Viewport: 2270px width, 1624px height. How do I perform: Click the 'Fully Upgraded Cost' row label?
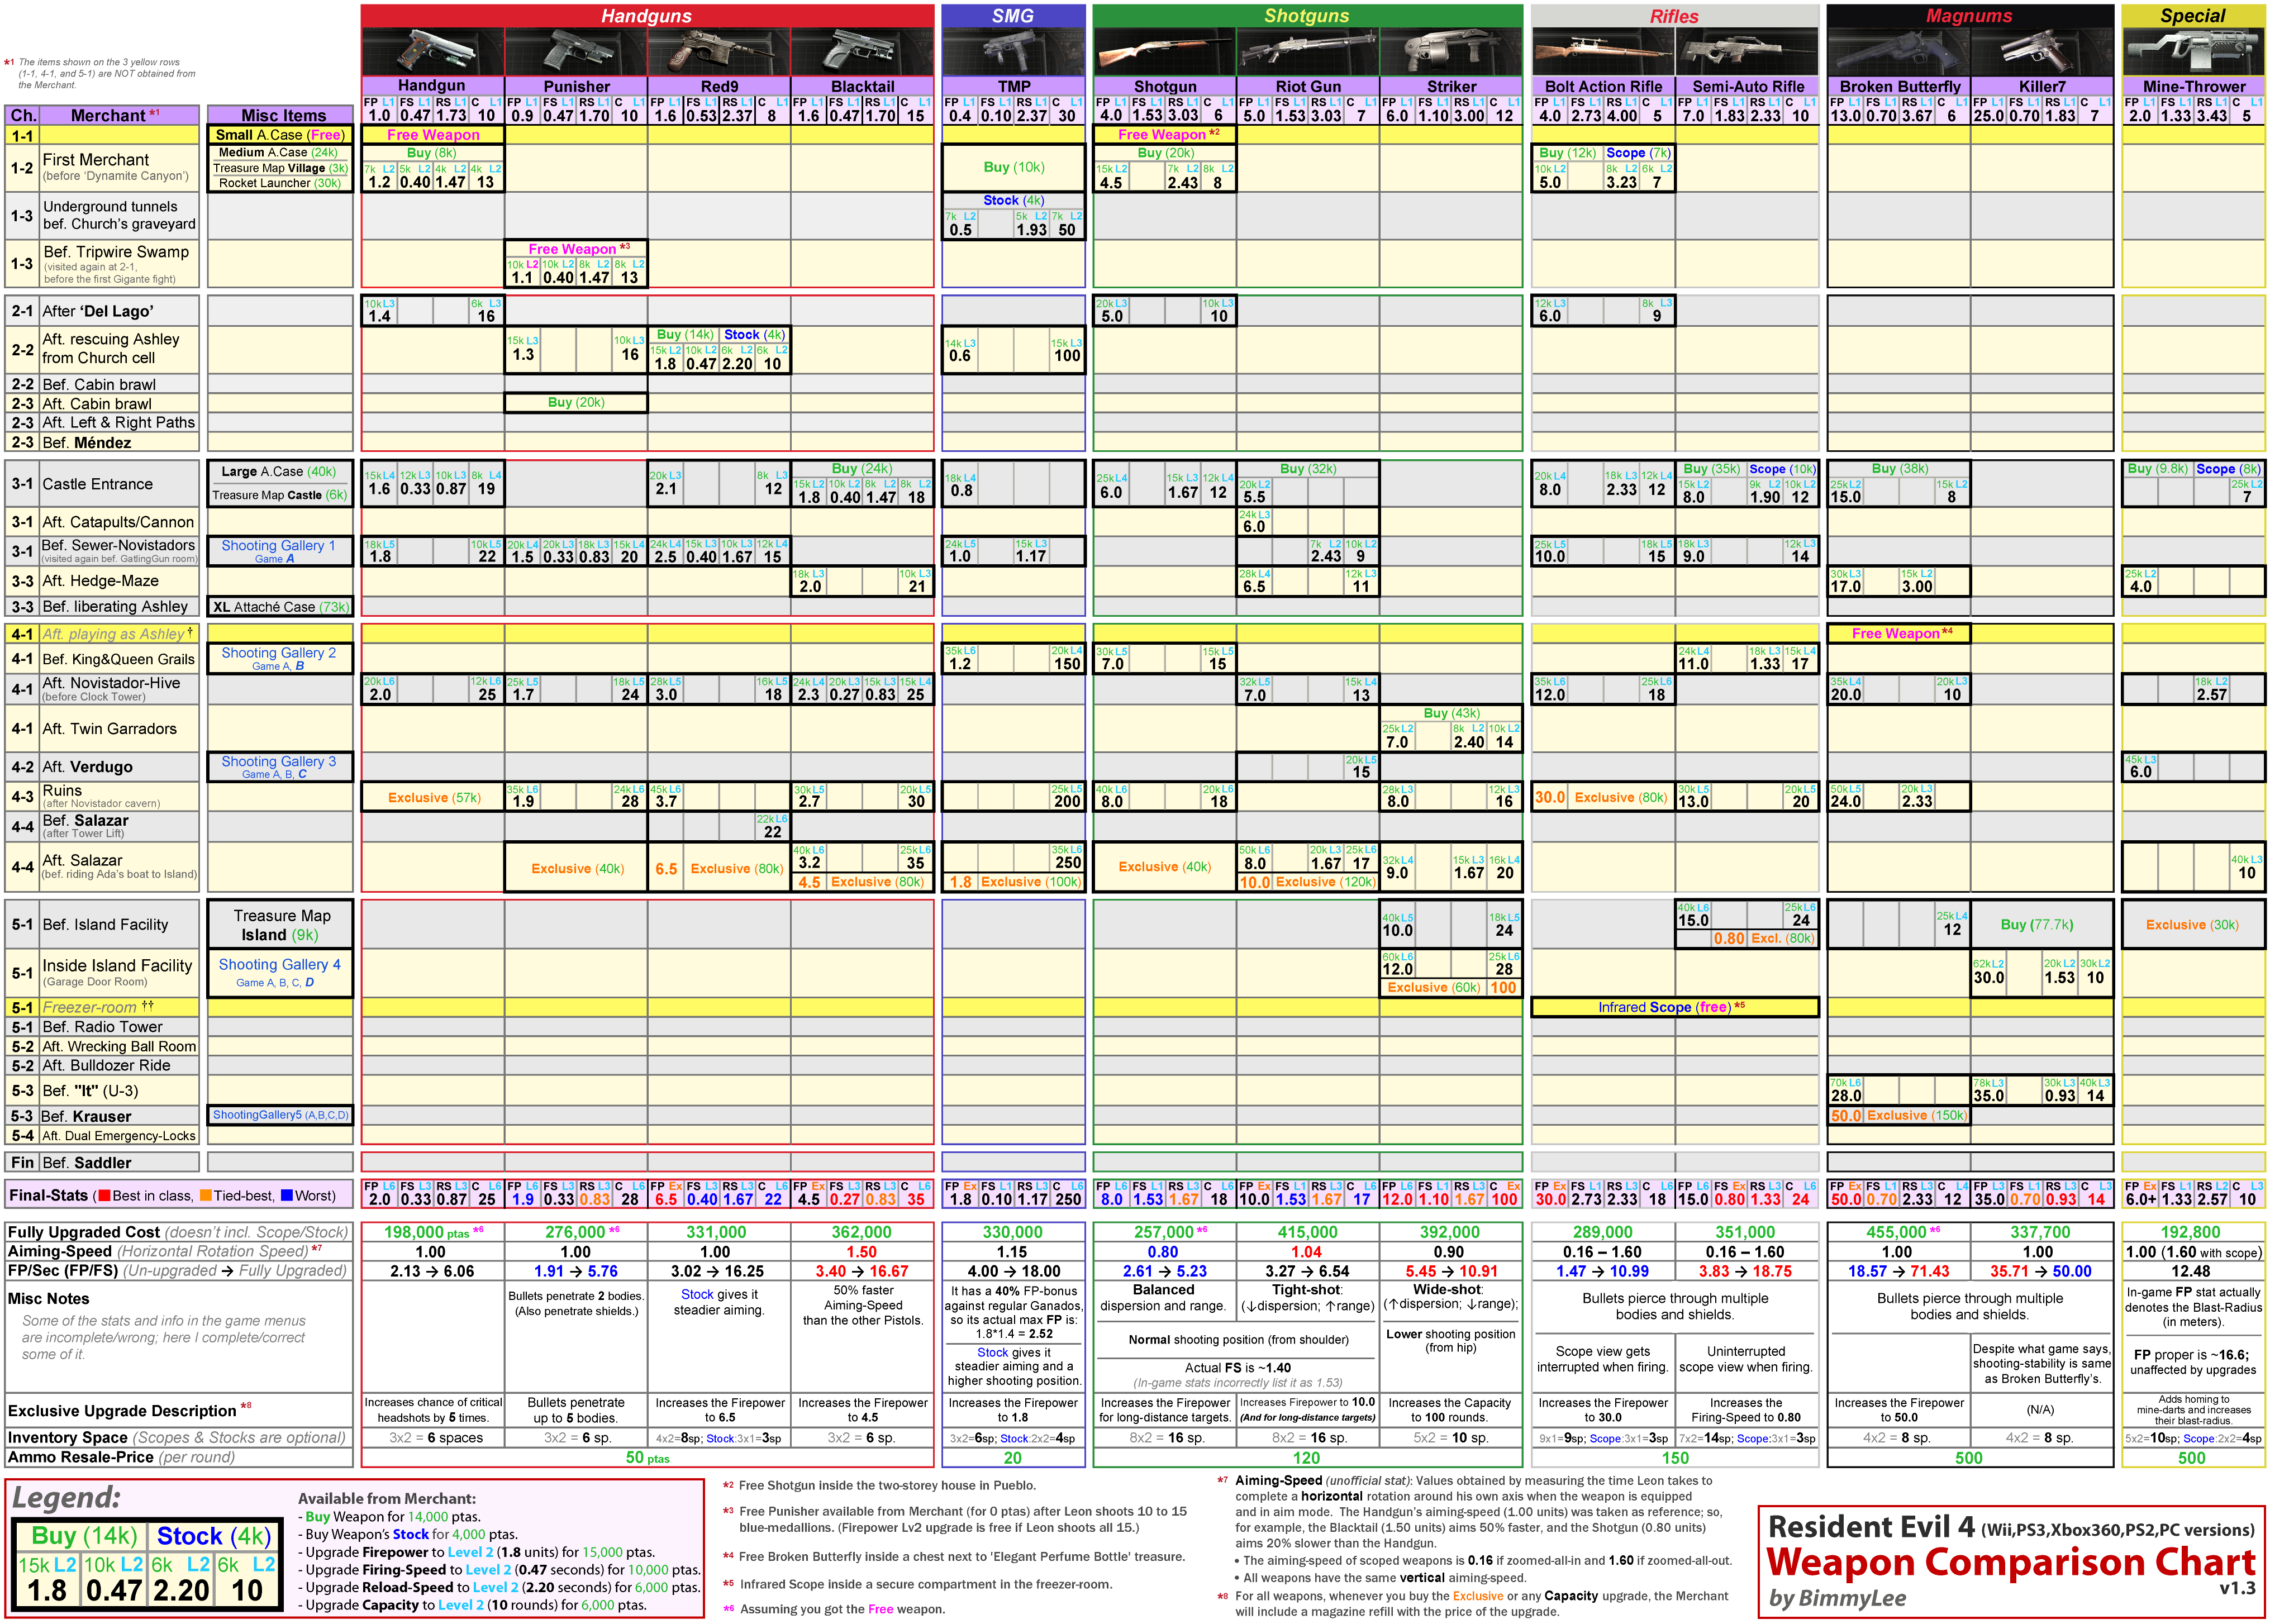click(x=178, y=1233)
